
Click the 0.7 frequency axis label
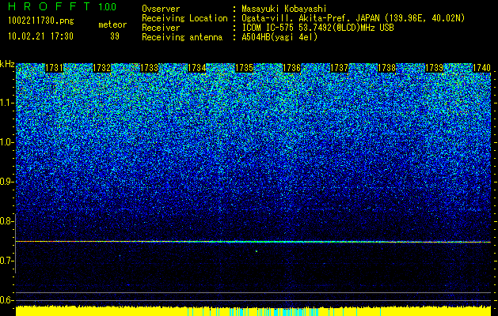point(7,261)
